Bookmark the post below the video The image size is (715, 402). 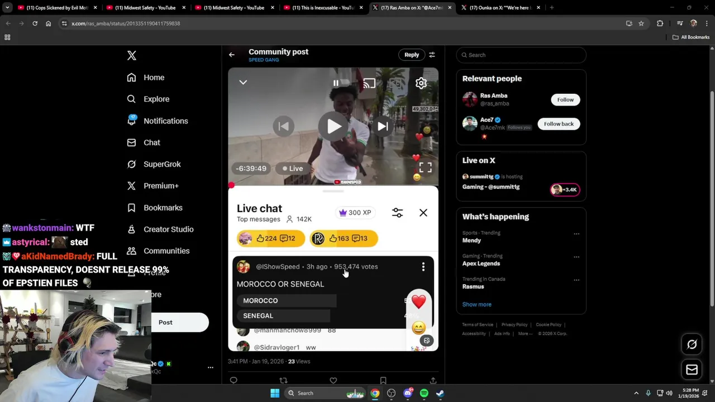pos(383,381)
